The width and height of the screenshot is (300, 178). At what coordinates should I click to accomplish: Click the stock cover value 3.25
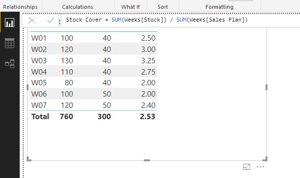(x=148, y=60)
